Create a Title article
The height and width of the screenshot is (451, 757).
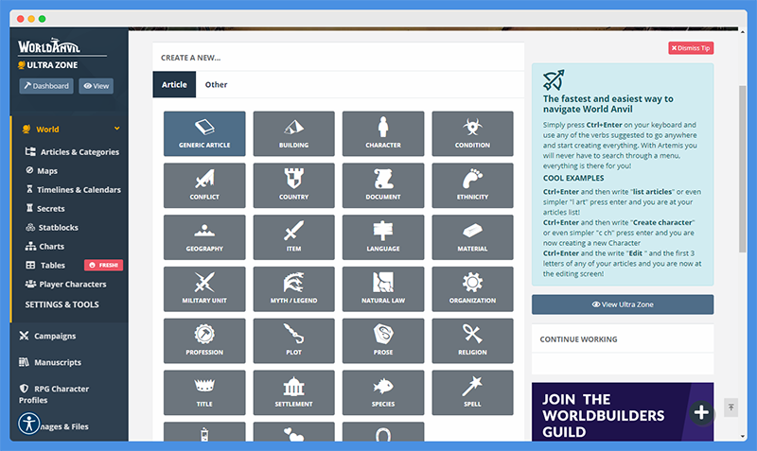(x=204, y=392)
